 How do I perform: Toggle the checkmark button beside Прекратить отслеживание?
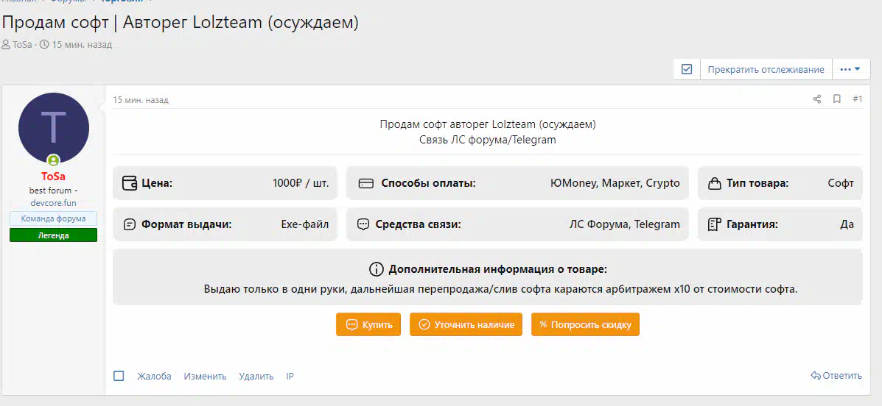tap(687, 69)
